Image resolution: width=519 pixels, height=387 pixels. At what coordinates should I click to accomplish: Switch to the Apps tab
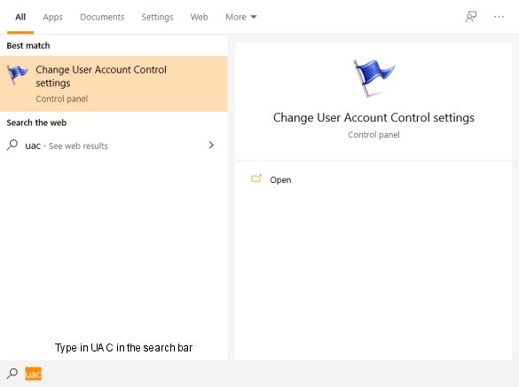tap(52, 17)
